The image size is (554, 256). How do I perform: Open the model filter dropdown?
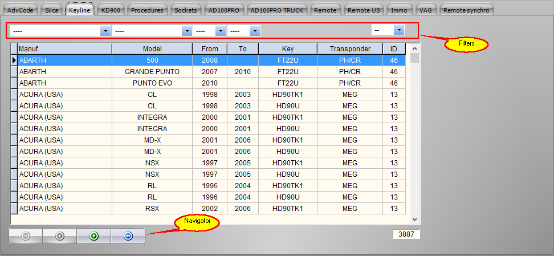point(187,31)
